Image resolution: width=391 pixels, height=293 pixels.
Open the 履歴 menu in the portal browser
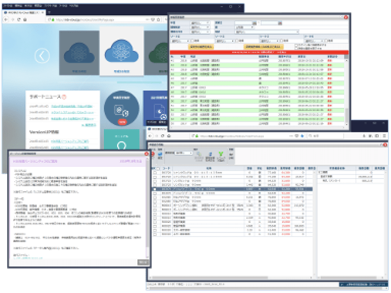(x=38, y=6)
